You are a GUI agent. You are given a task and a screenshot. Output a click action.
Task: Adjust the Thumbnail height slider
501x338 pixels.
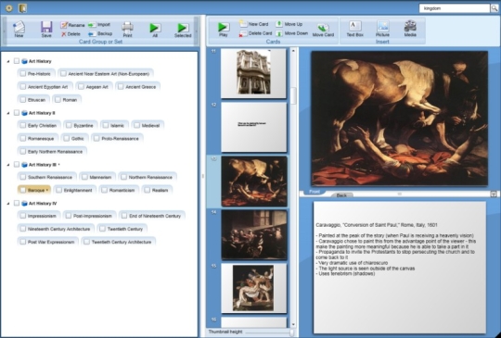coord(291,332)
